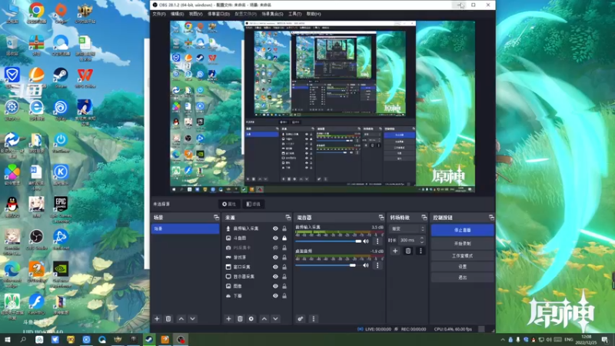Click the 滤镜 filters button above docks

point(254,204)
